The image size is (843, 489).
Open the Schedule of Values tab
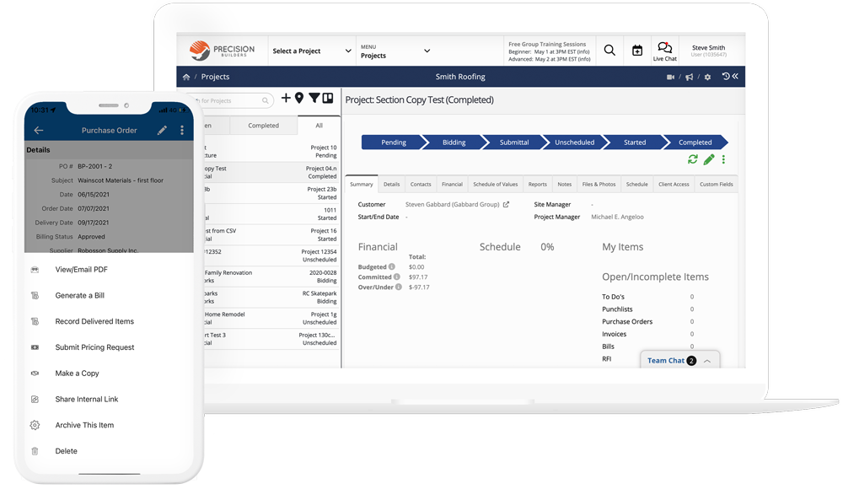(495, 184)
